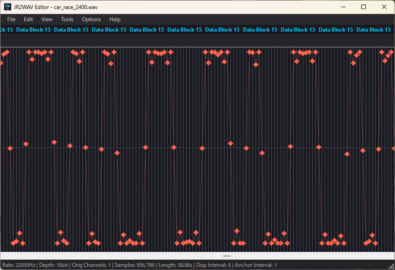Image resolution: width=395 pixels, height=270 pixels.
Task: Minimize the JR2WAV Editor window
Action: (343, 7)
